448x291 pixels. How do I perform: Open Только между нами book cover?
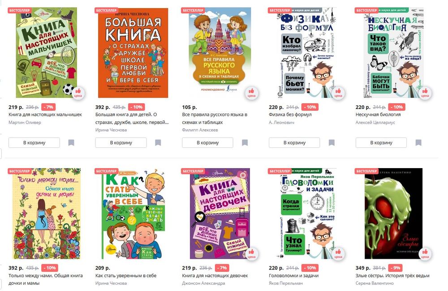(46, 214)
